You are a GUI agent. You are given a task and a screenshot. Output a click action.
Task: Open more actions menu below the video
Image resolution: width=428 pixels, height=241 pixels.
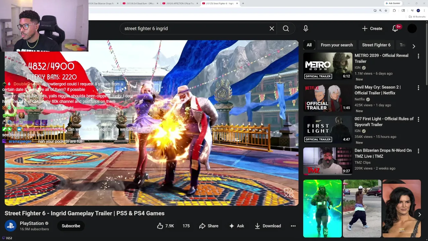click(293, 226)
